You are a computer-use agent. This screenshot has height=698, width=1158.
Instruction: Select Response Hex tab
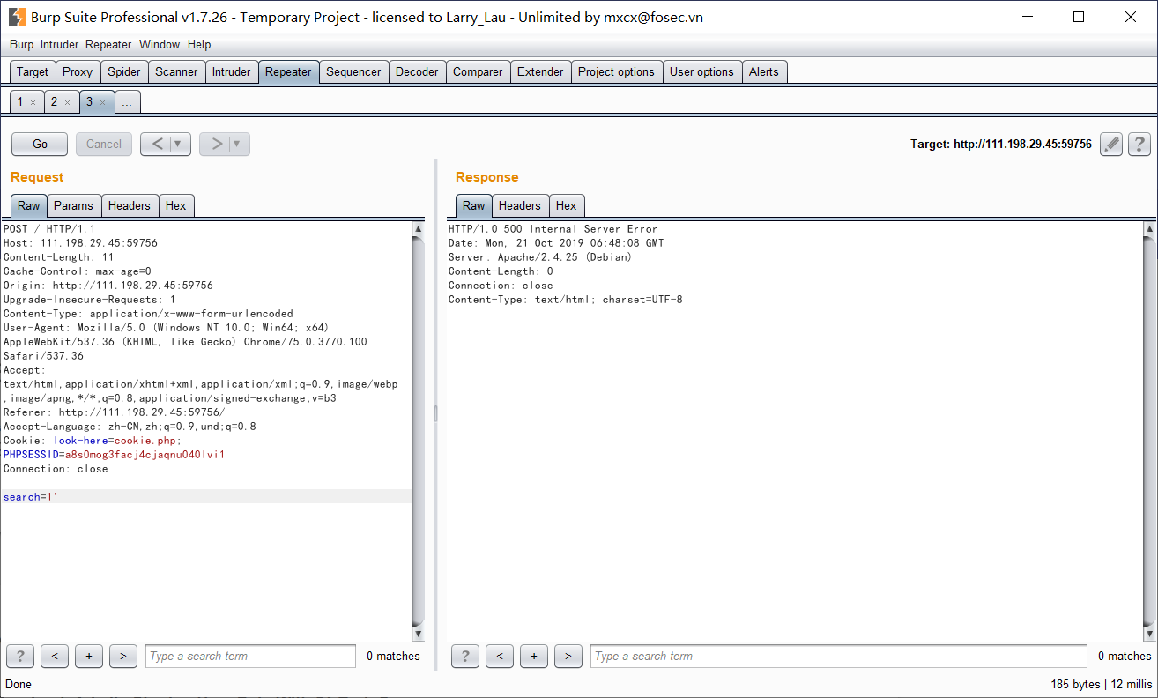(x=567, y=205)
